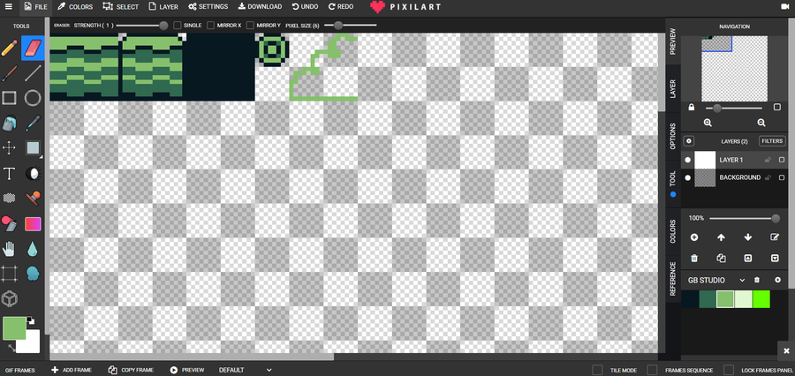Image resolution: width=795 pixels, height=376 pixels.
Task: Select the Paint Bucket fill tool
Action: (9, 123)
